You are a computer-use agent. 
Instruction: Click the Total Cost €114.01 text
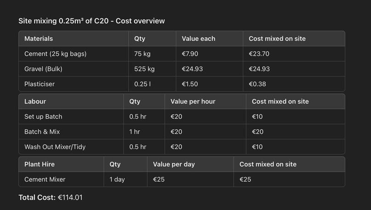coord(51,197)
